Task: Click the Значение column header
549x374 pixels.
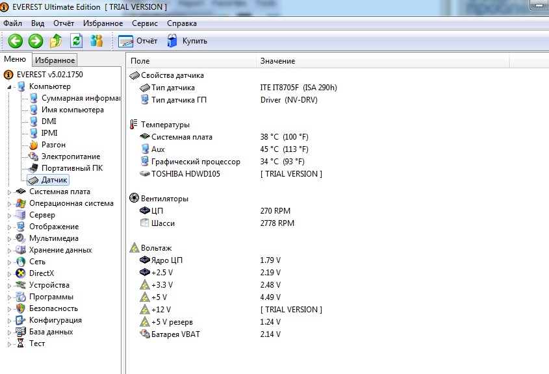Action: [x=277, y=61]
